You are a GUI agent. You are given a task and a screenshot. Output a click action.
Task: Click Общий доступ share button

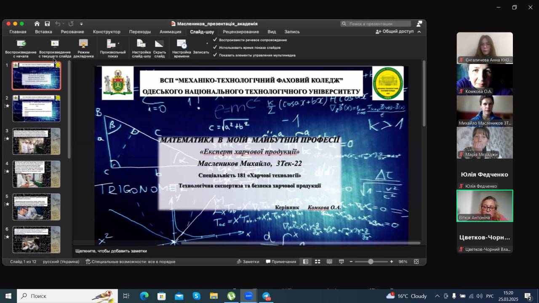point(394,32)
